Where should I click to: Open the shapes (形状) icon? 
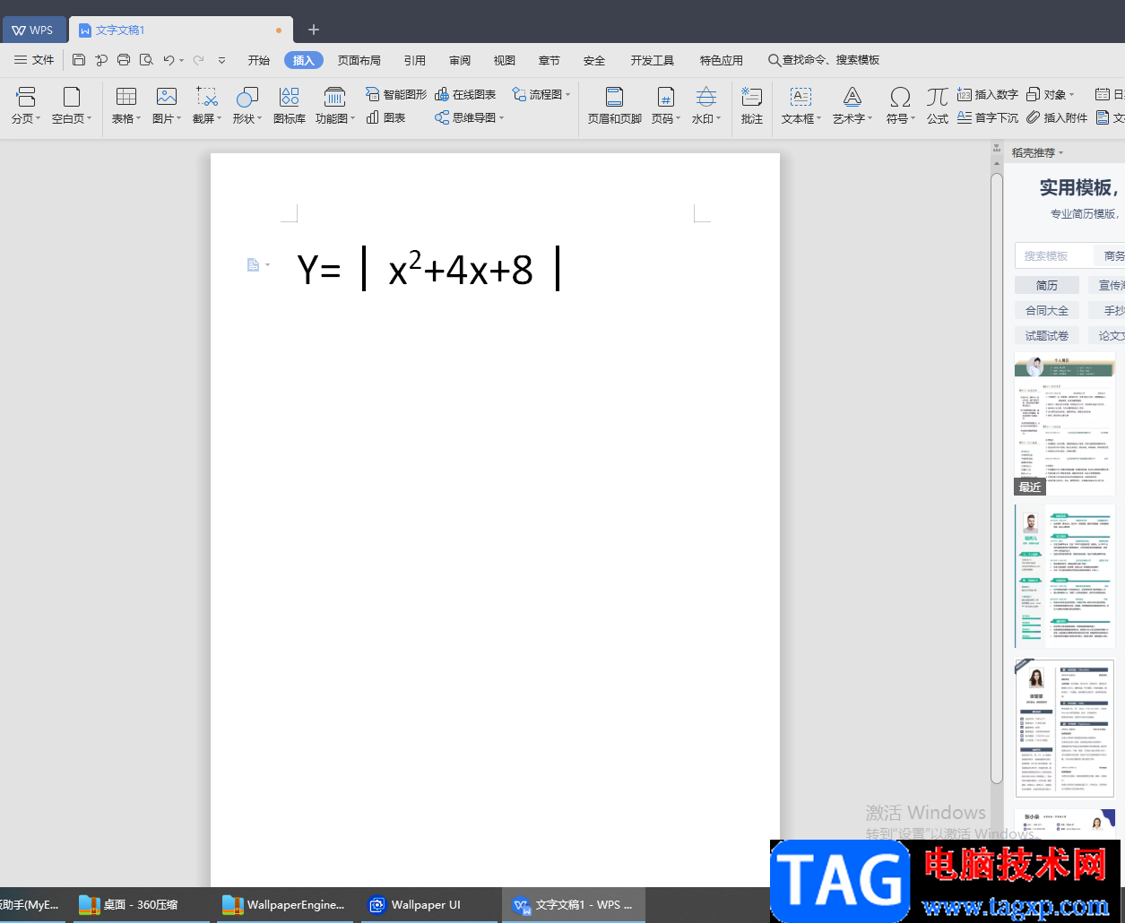click(x=247, y=96)
